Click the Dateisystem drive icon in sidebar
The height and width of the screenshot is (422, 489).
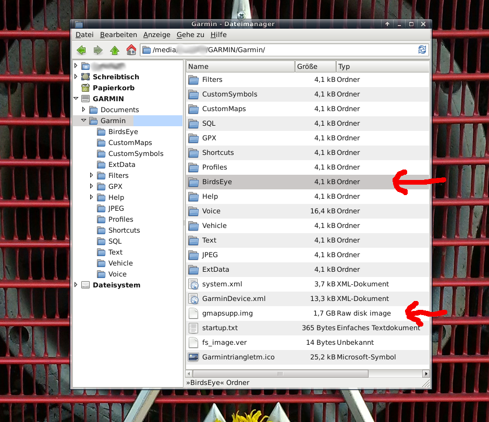pos(85,285)
